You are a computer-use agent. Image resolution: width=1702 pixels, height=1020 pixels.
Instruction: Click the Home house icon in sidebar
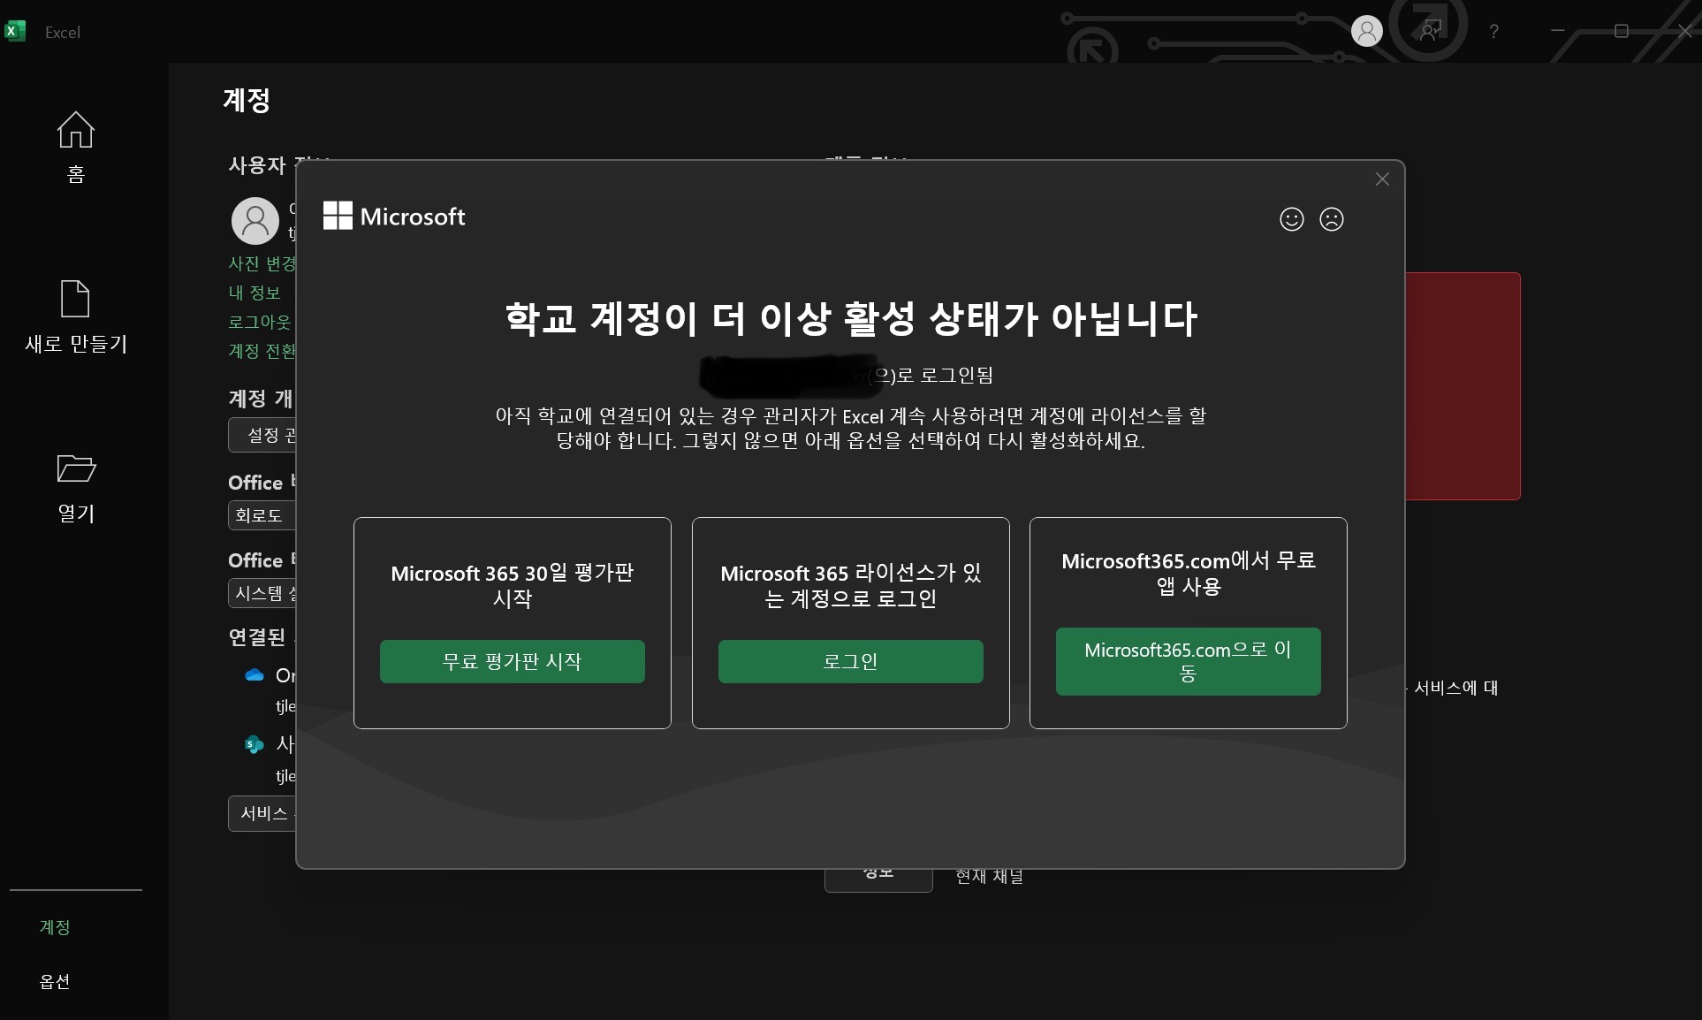[75, 131]
